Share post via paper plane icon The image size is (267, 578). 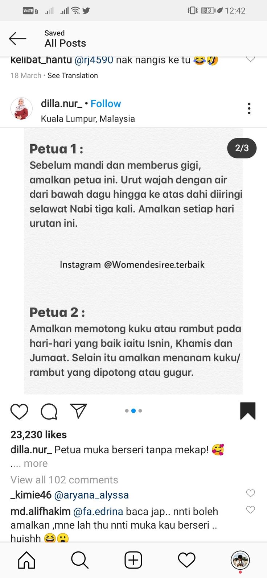pyautogui.click(x=78, y=411)
